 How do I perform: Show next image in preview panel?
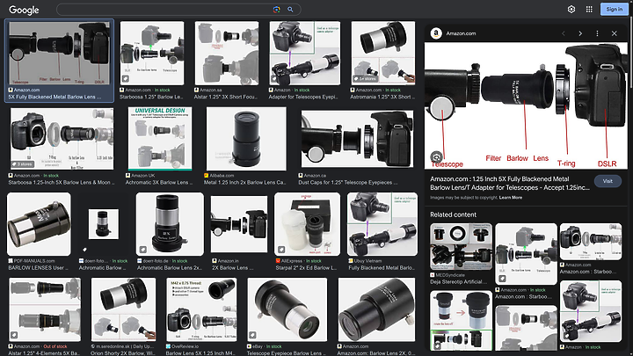coord(580,33)
